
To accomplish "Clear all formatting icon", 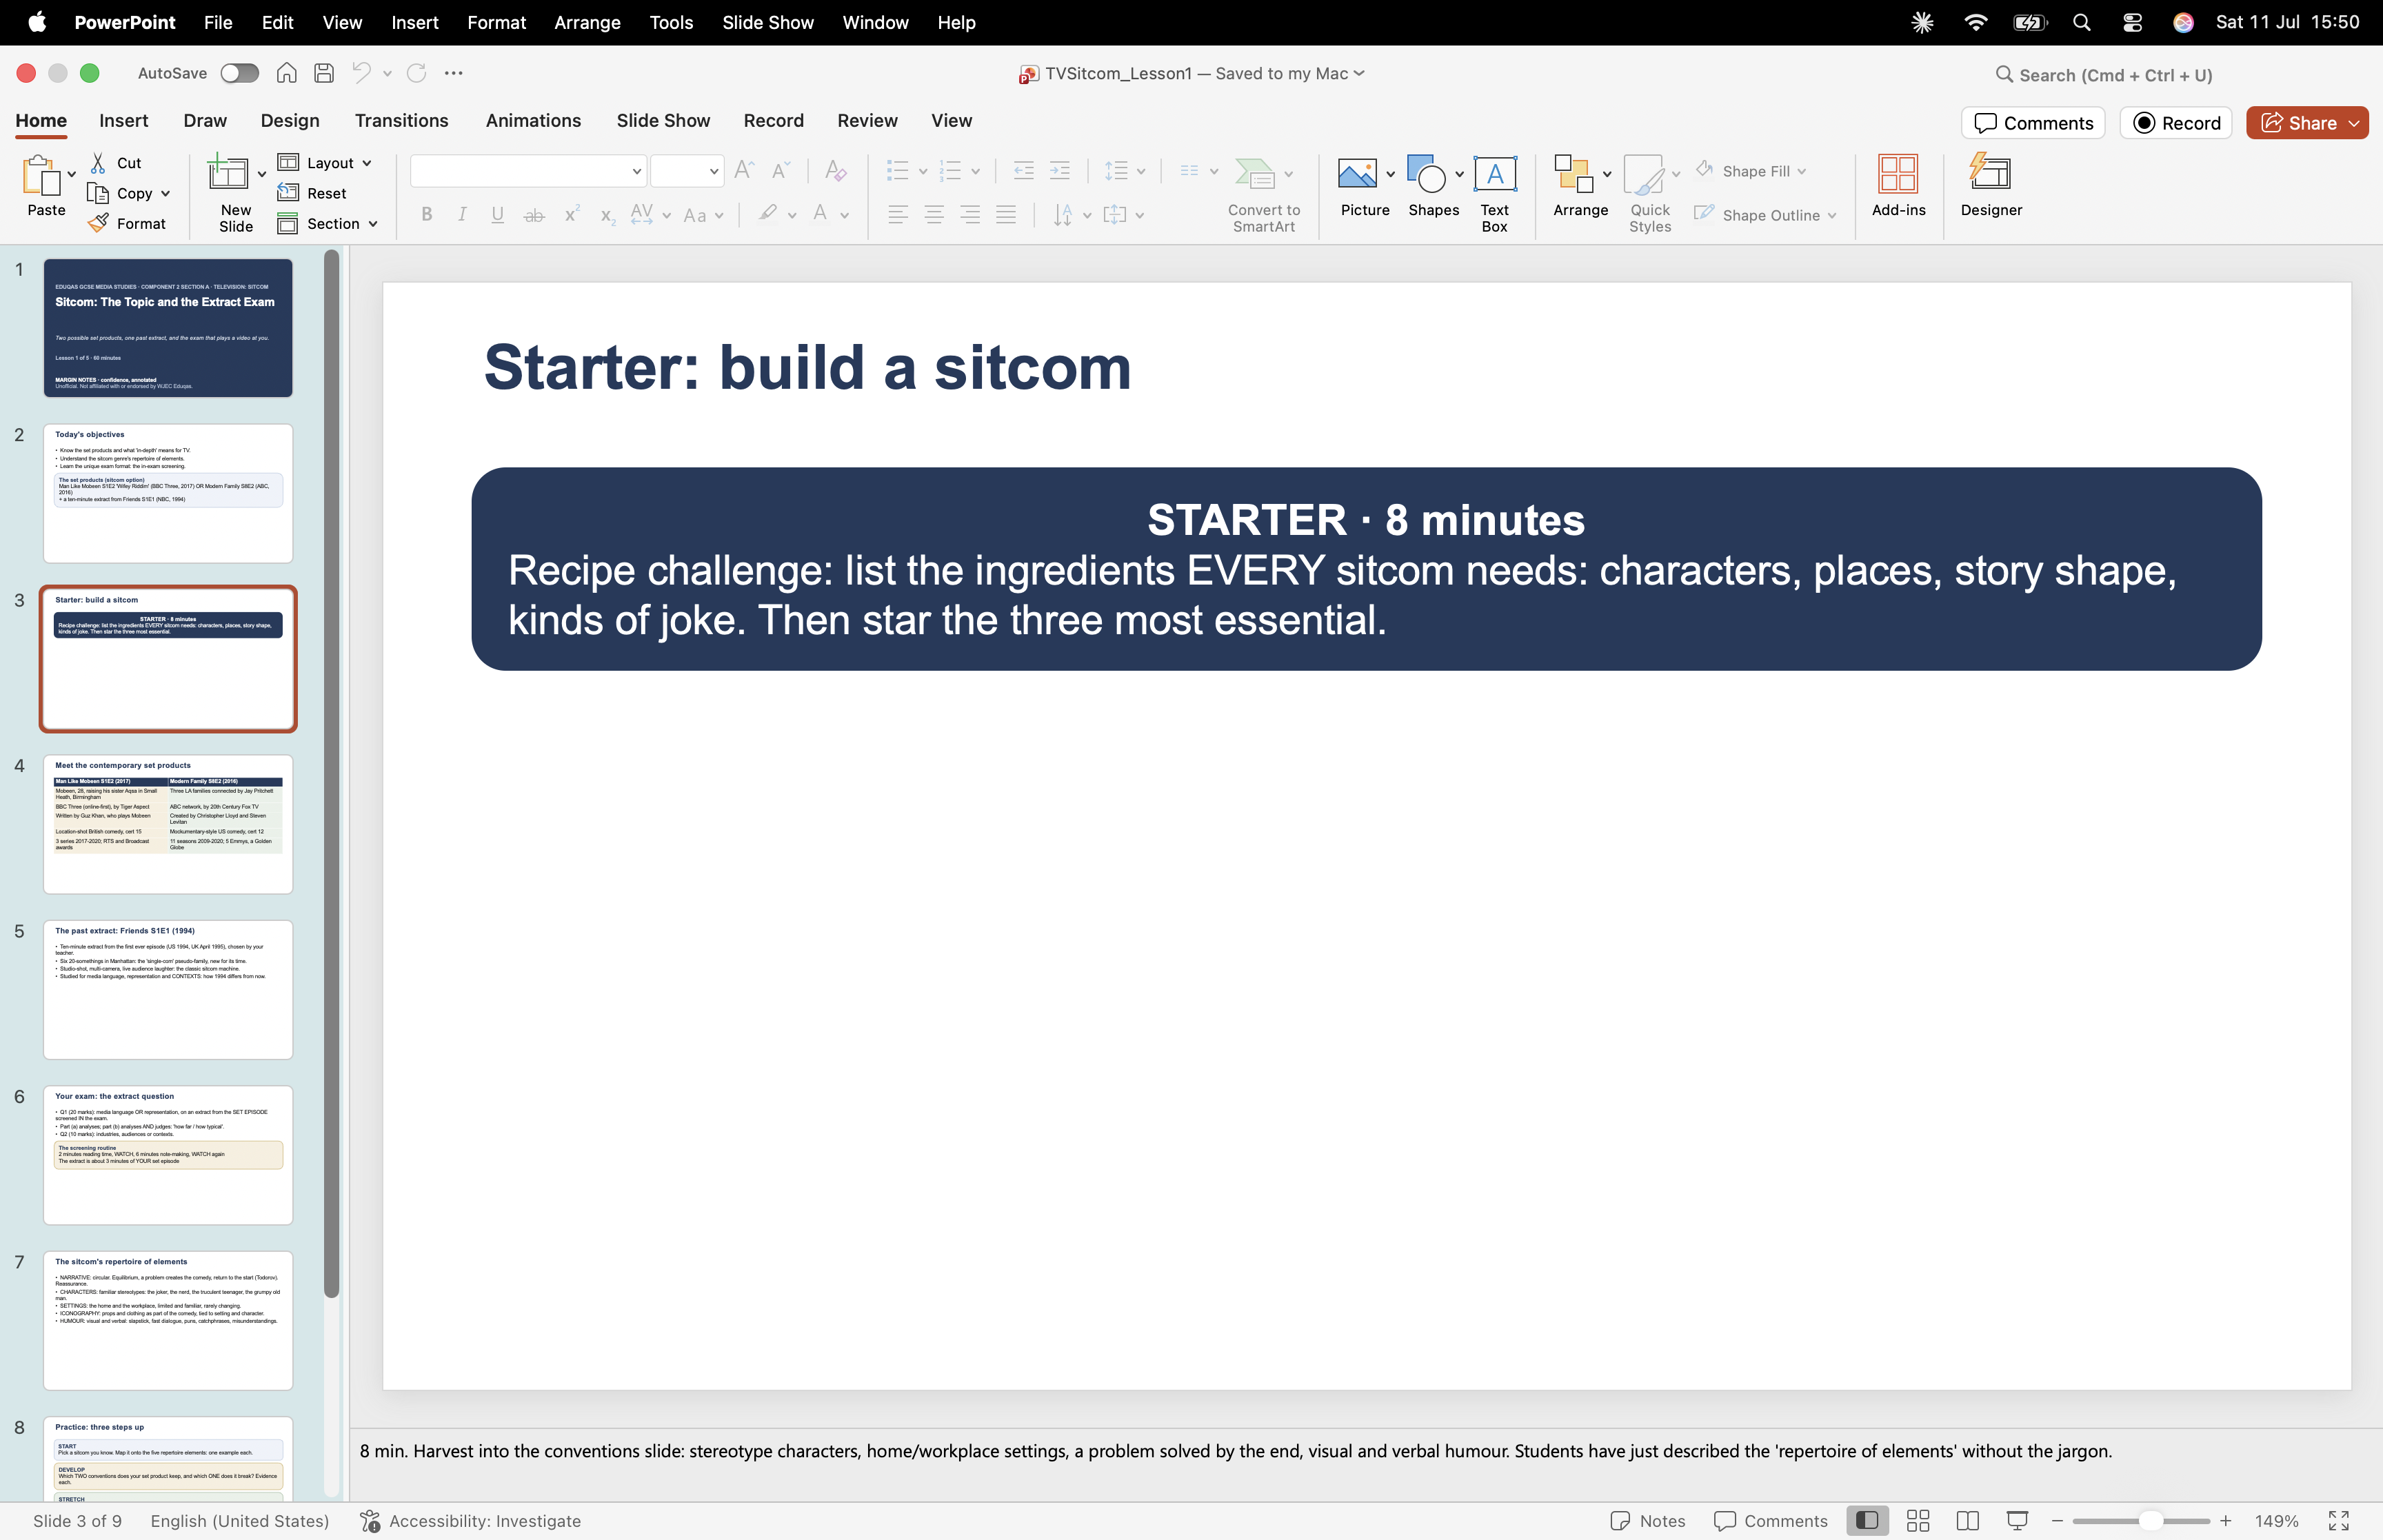I will coord(836,171).
